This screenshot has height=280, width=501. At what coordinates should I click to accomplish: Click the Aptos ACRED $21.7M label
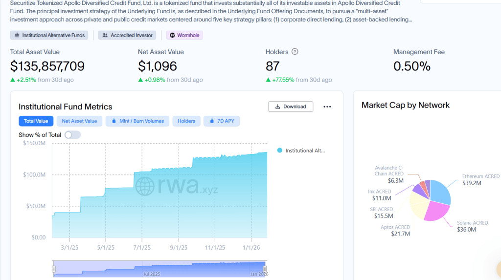(x=395, y=231)
